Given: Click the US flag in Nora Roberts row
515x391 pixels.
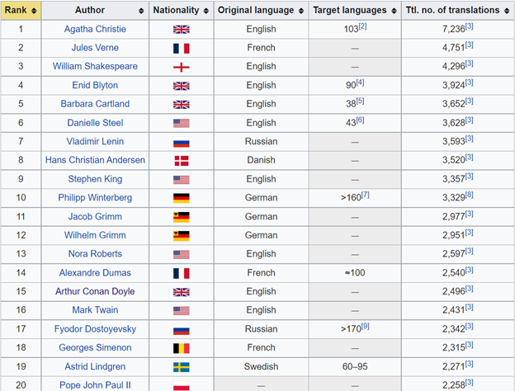Looking at the screenshot, I should (x=182, y=254).
